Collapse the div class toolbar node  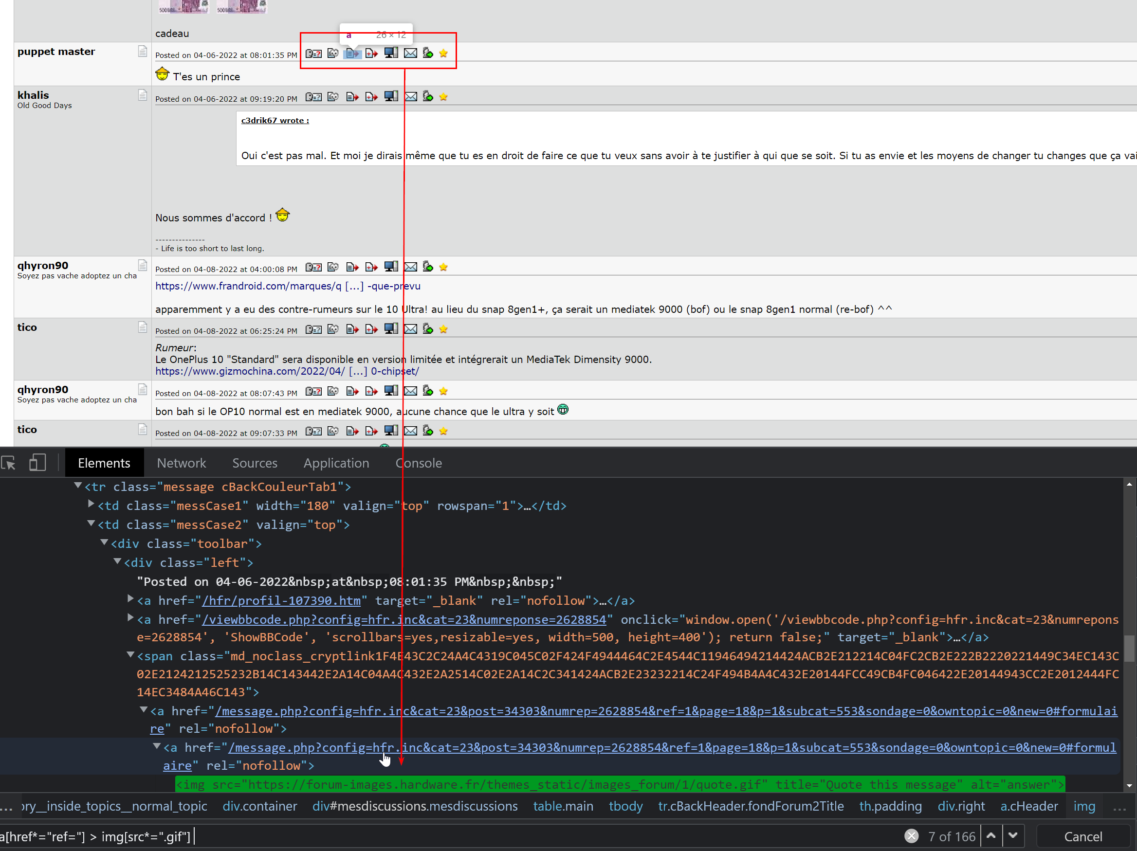[x=104, y=543]
